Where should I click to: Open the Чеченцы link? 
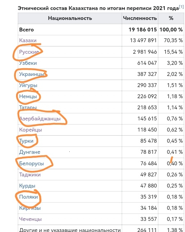pyautogui.click(x=30, y=219)
